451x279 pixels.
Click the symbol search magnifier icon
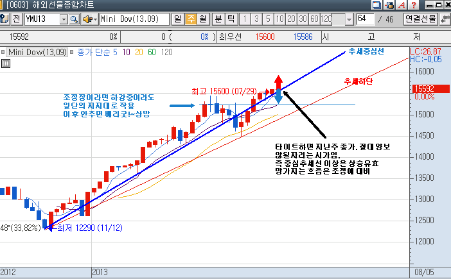[75, 19]
